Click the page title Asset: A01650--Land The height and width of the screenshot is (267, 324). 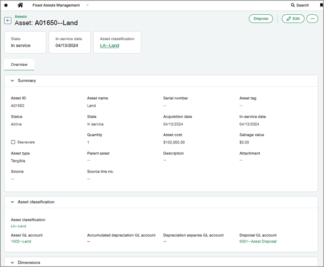coord(46,23)
